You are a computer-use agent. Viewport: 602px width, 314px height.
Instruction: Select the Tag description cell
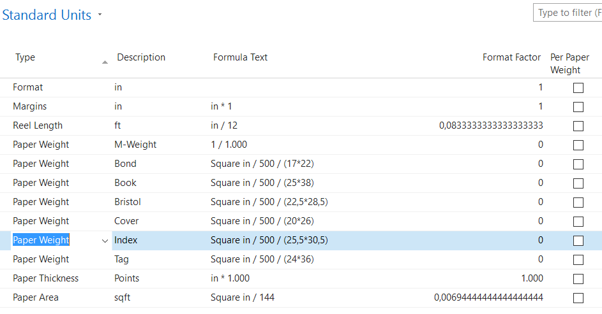(x=123, y=259)
